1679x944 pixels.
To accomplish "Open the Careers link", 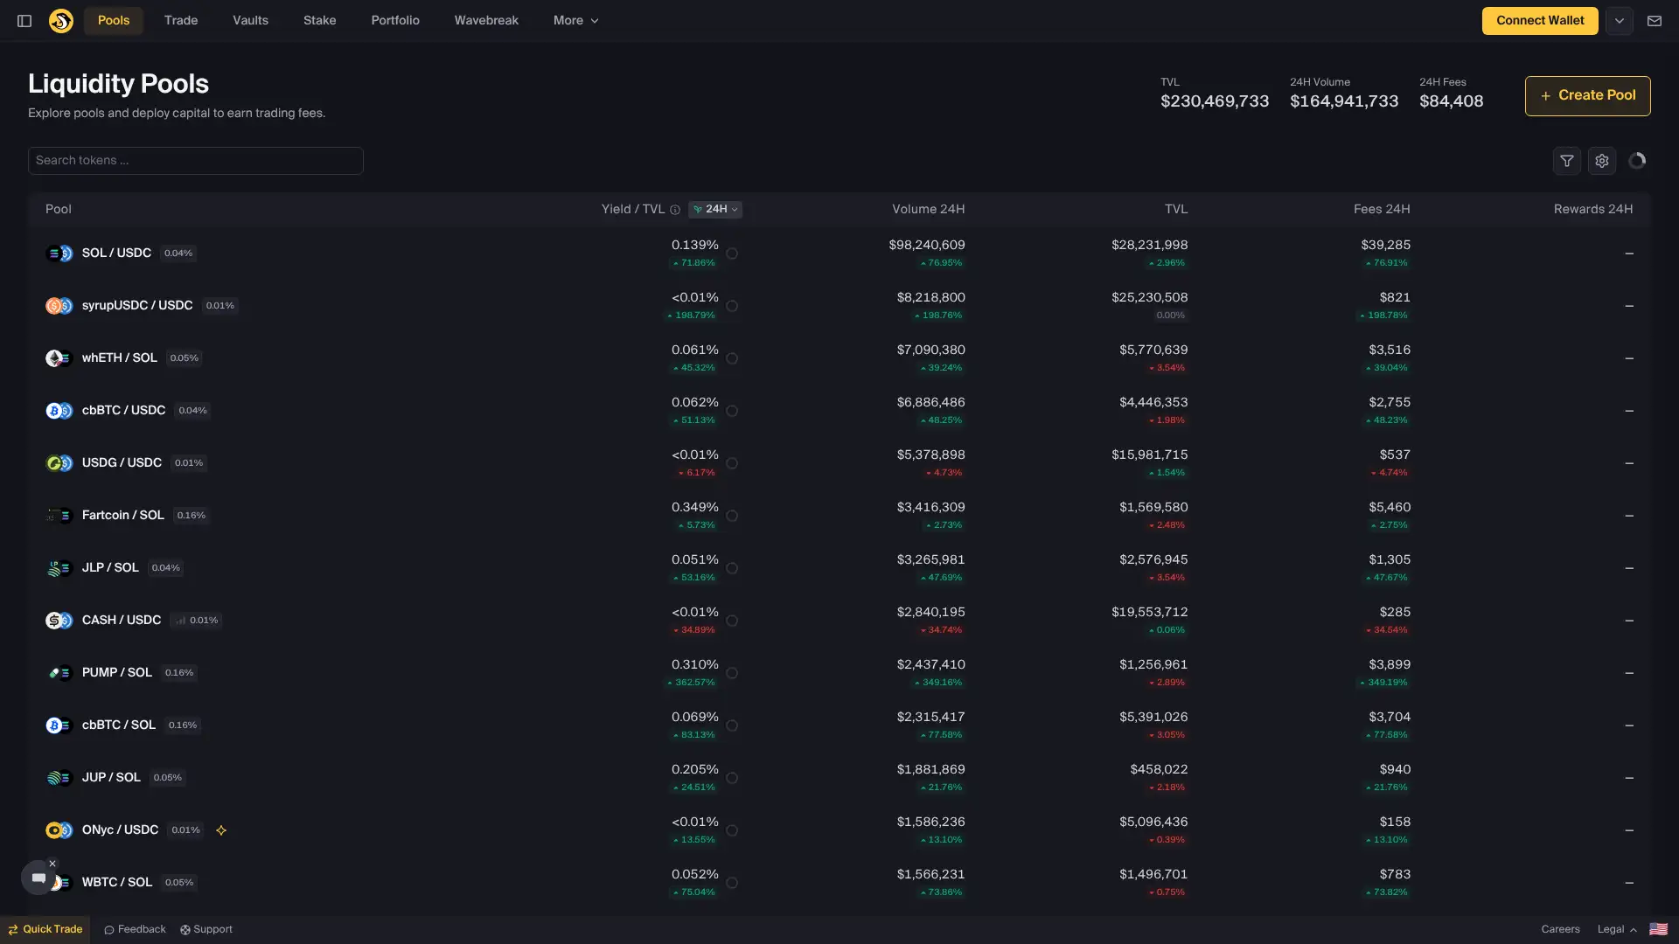I will tap(1560, 929).
